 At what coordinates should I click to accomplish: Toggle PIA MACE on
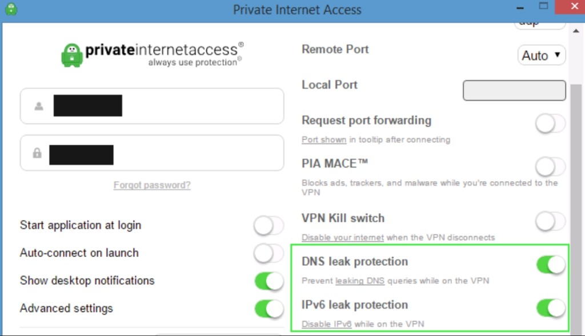tap(550, 166)
